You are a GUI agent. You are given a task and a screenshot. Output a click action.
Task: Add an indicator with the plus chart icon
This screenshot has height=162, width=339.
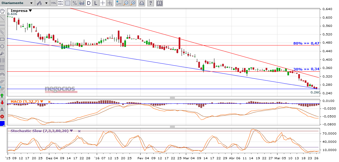pyautogui.click(x=119, y=3)
